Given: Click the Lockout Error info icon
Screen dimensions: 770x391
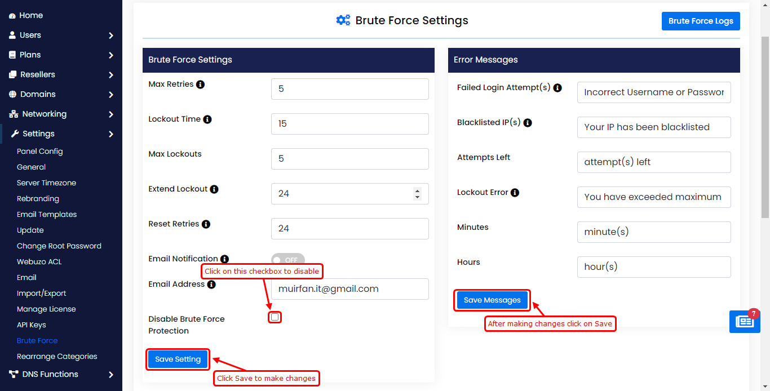Looking at the screenshot, I should (515, 193).
